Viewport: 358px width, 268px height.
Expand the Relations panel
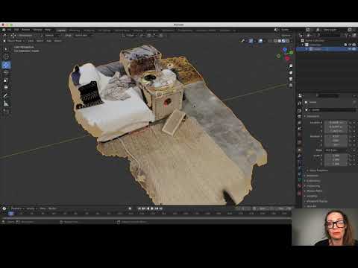point(312,176)
